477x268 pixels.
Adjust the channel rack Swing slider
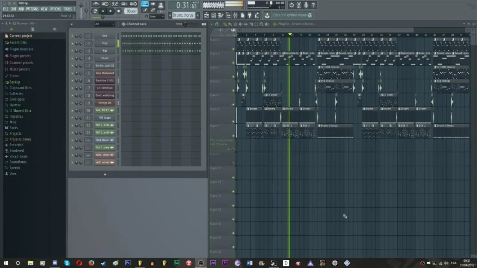[x=185, y=24]
